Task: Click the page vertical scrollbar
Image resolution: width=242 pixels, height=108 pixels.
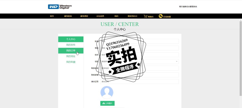Action: point(240,58)
